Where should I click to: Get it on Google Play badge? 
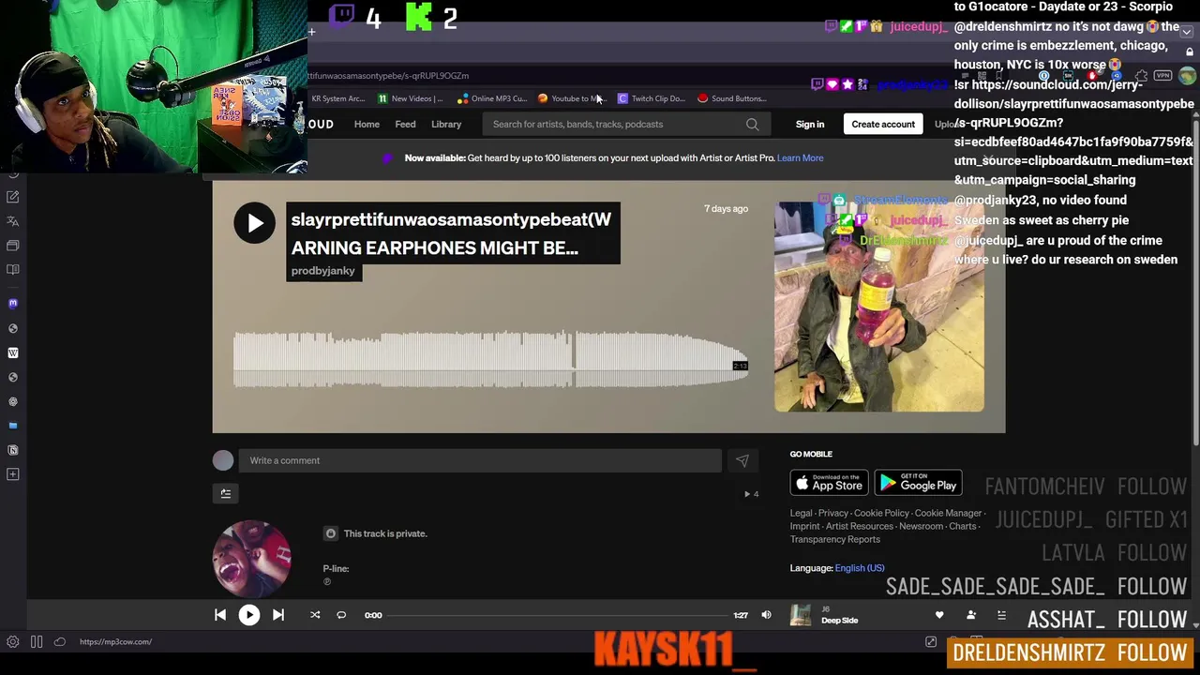pos(919,484)
